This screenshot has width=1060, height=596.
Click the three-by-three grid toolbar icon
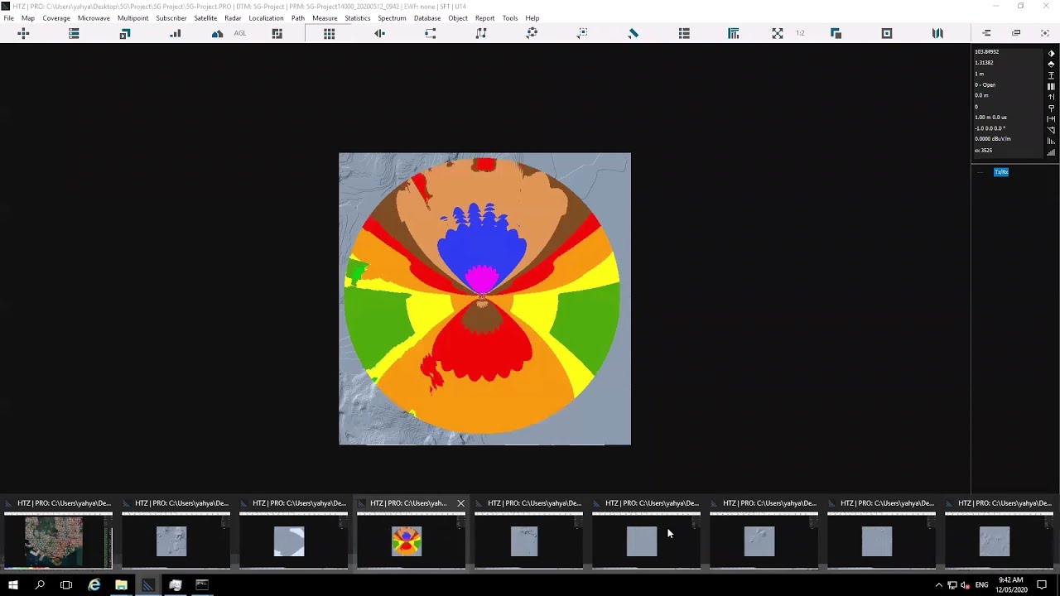[329, 33]
